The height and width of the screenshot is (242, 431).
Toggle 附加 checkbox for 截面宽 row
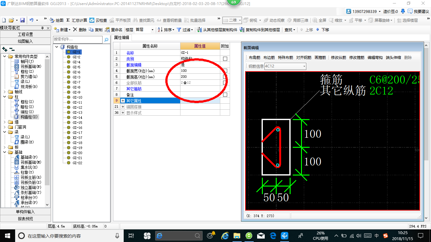click(225, 71)
